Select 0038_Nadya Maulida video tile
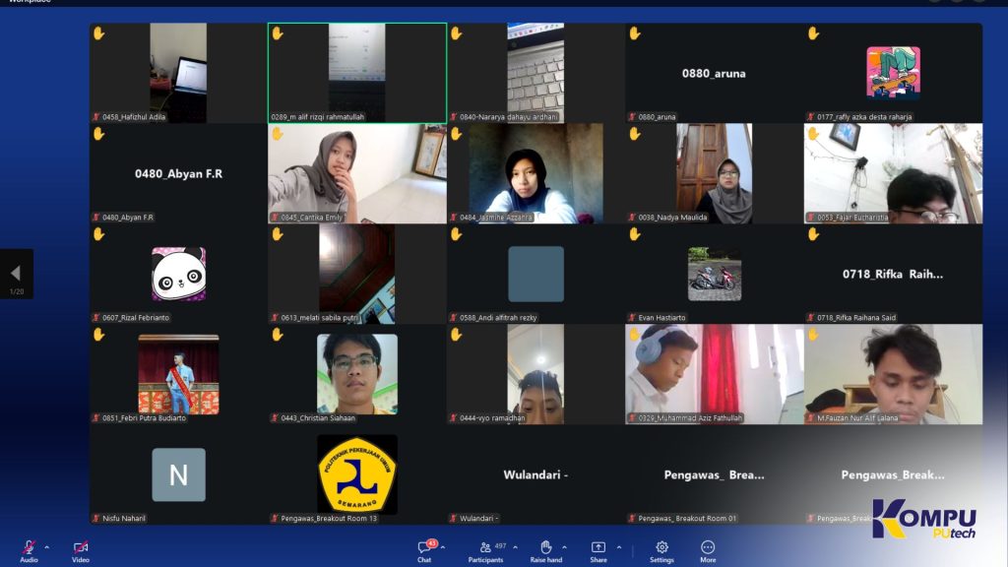Screen dimensions: 1008x567 pyautogui.click(x=715, y=173)
